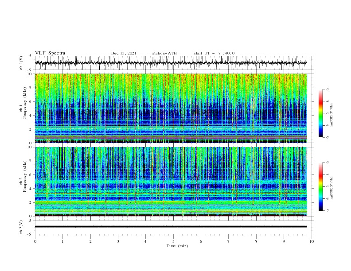Click the ch.2 colorbar log(PSD) label
Screen dimensions: 351x271
[x=332, y=188]
